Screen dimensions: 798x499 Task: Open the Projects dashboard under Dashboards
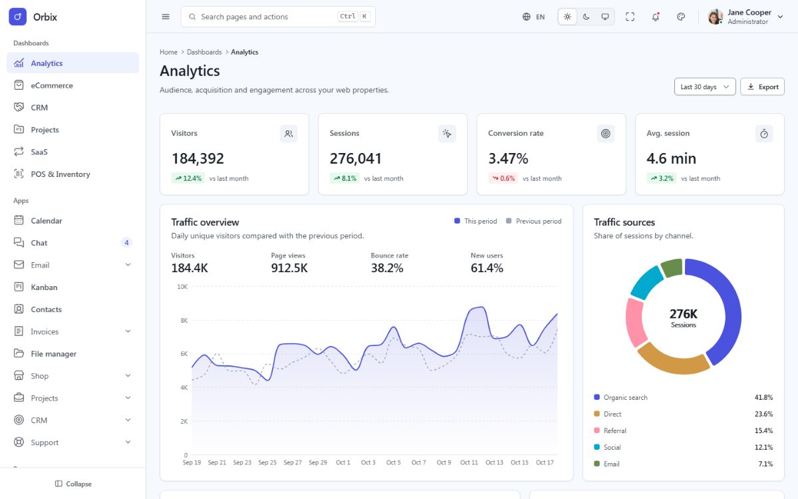pos(73,130)
